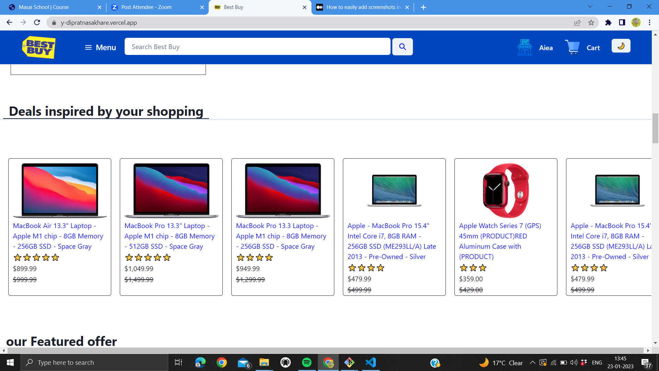Switch to the Masai School Course tab
This screenshot has height=371, width=659.
44,7
